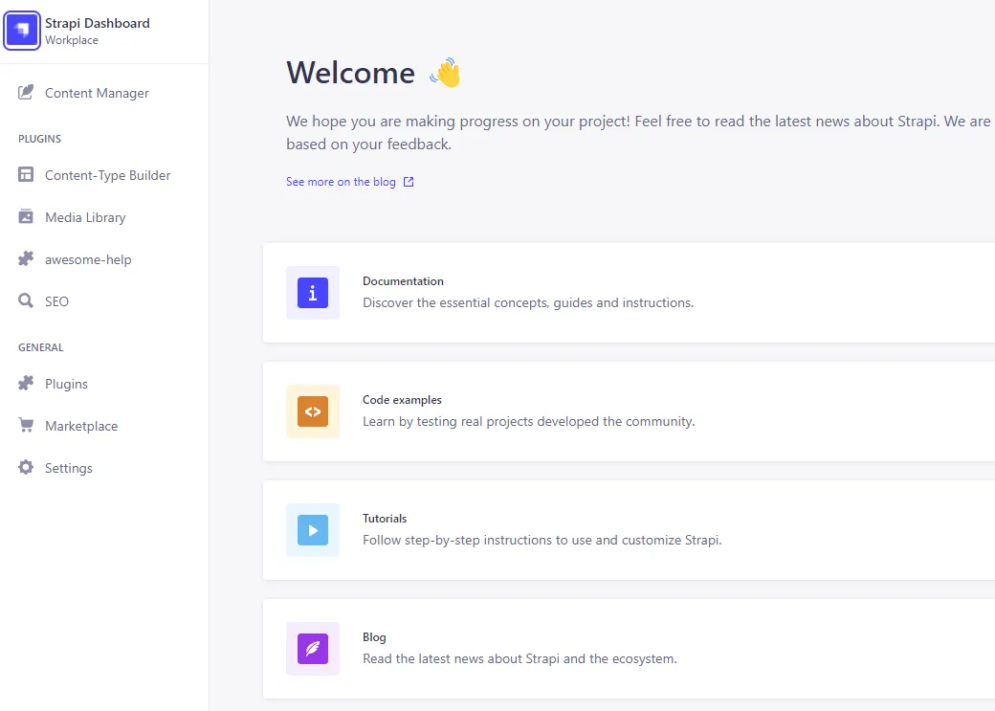Click the Plugins puzzle piece icon

[x=26, y=384]
